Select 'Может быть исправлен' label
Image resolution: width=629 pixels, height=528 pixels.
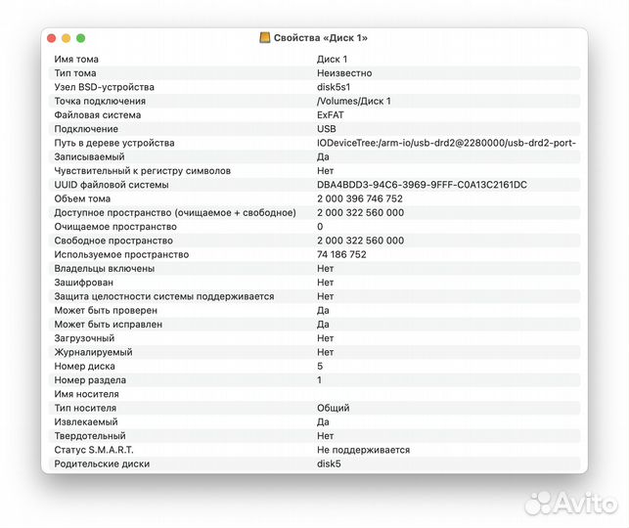(109, 325)
